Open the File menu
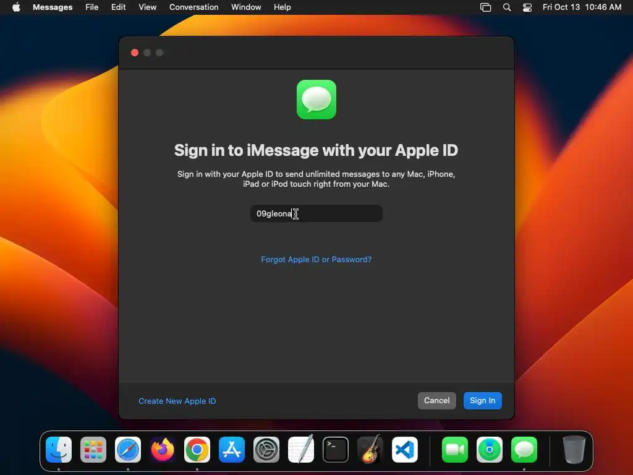Screen dimensions: 633x475 click(x=91, y=7)
